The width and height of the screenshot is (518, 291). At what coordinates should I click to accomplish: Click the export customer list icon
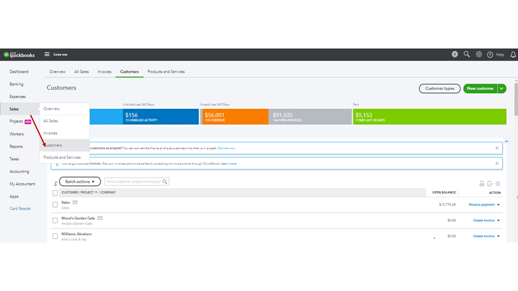coord(489,184)
